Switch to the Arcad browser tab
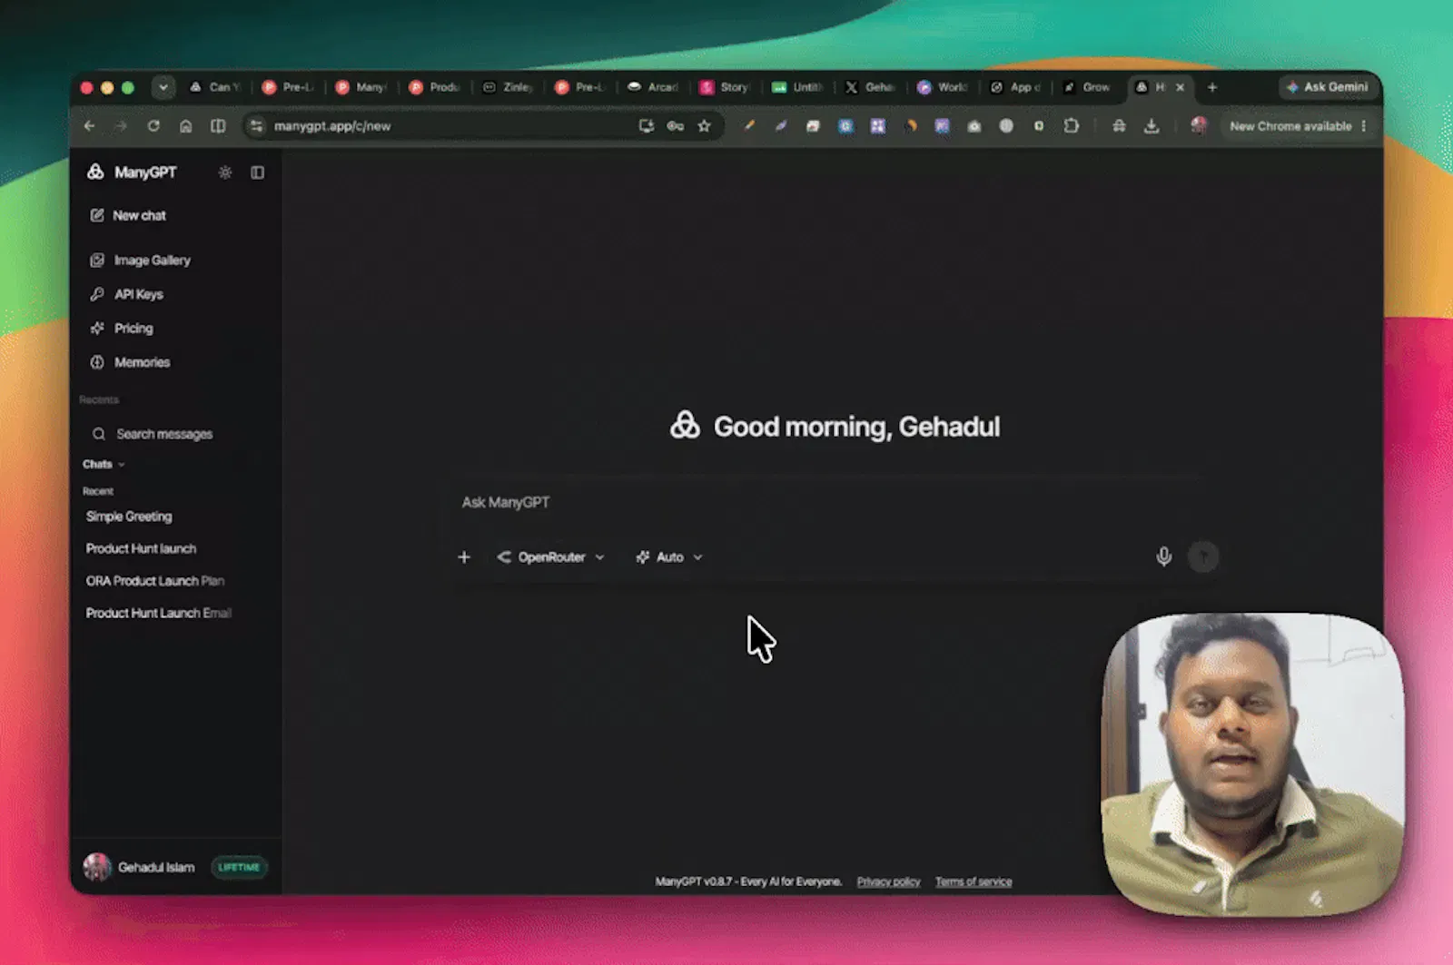Image resolution: width=1453 pixels, height=965 pixels. point(654,87)
